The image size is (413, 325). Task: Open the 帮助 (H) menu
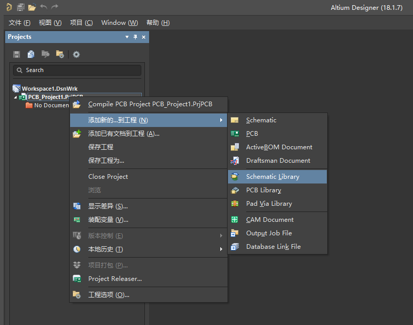(158, 23)
